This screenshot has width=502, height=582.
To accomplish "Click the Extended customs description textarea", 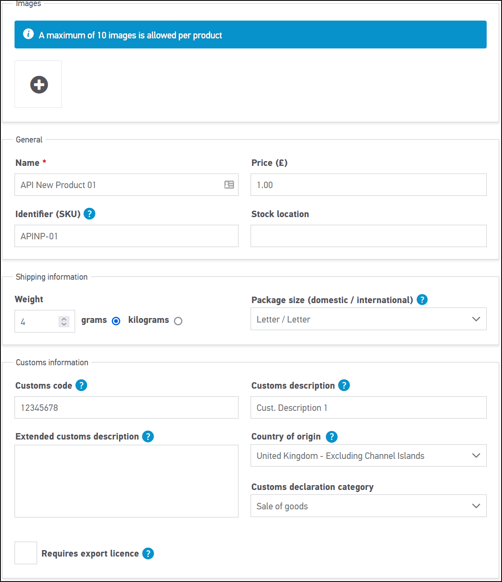I will click(126, 481).
